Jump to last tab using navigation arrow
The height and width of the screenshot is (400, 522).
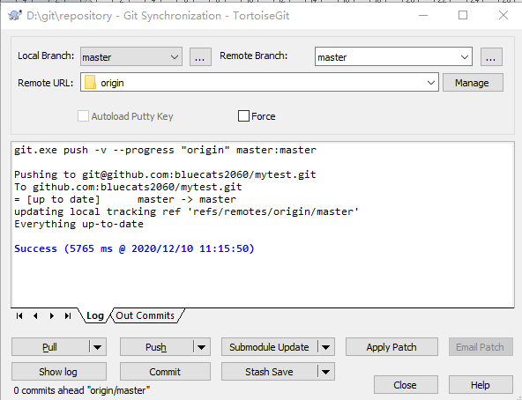[68, 315]
